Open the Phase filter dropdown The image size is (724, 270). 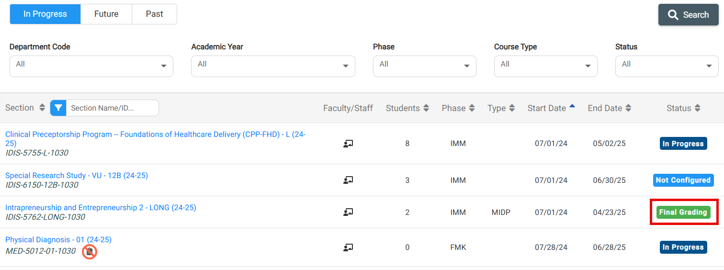tap(425, 66)
